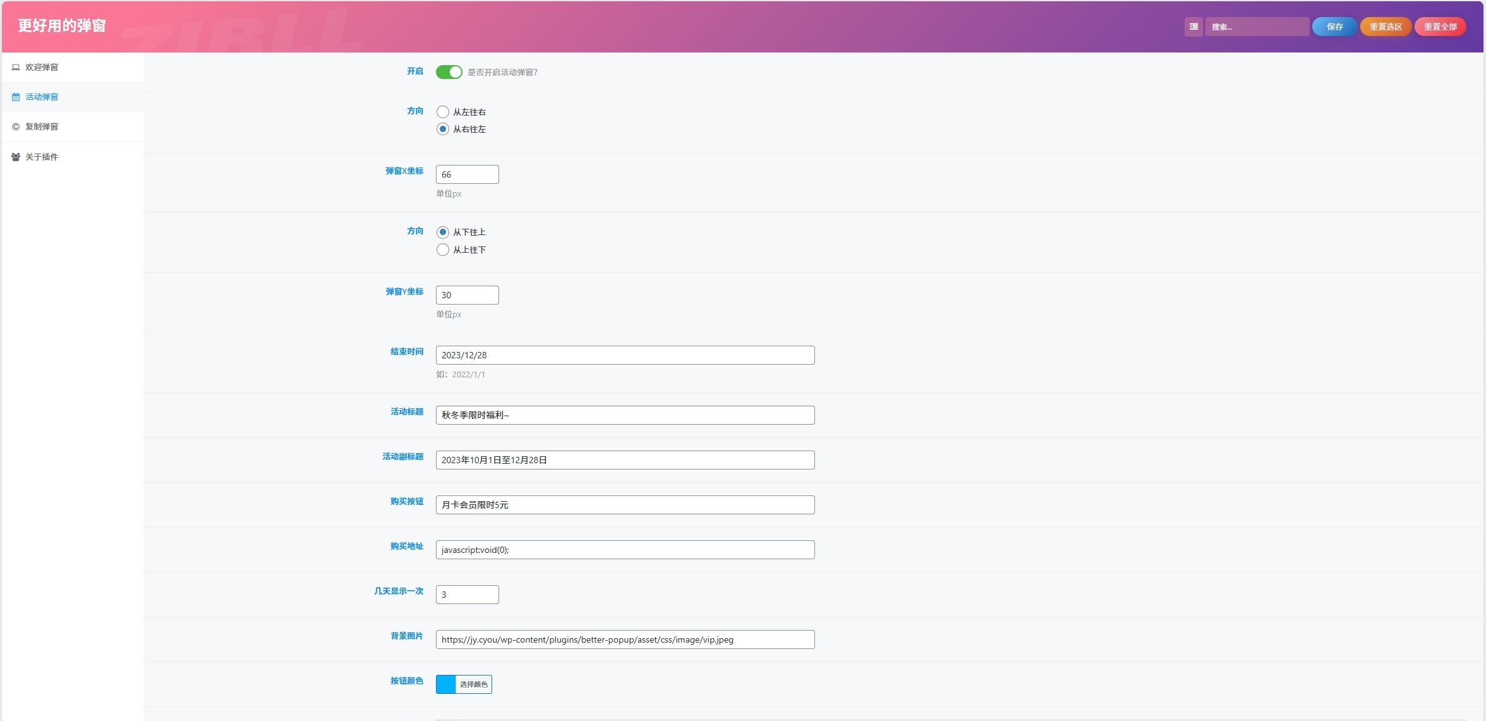1486x721 pixels.
Task: Select the 从右往左 radio option
Action: [443, 129]
